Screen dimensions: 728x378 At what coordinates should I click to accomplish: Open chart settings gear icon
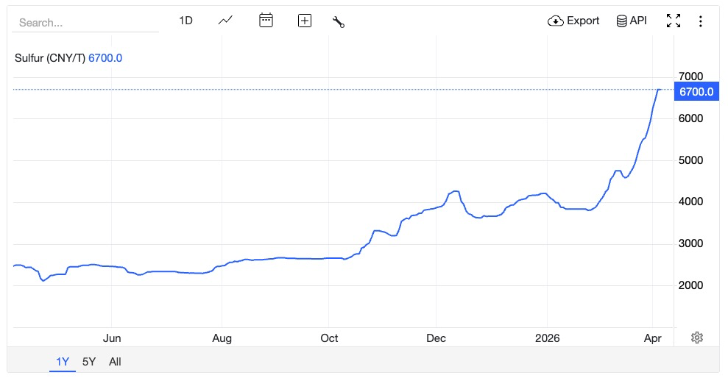tap(696, 338)
